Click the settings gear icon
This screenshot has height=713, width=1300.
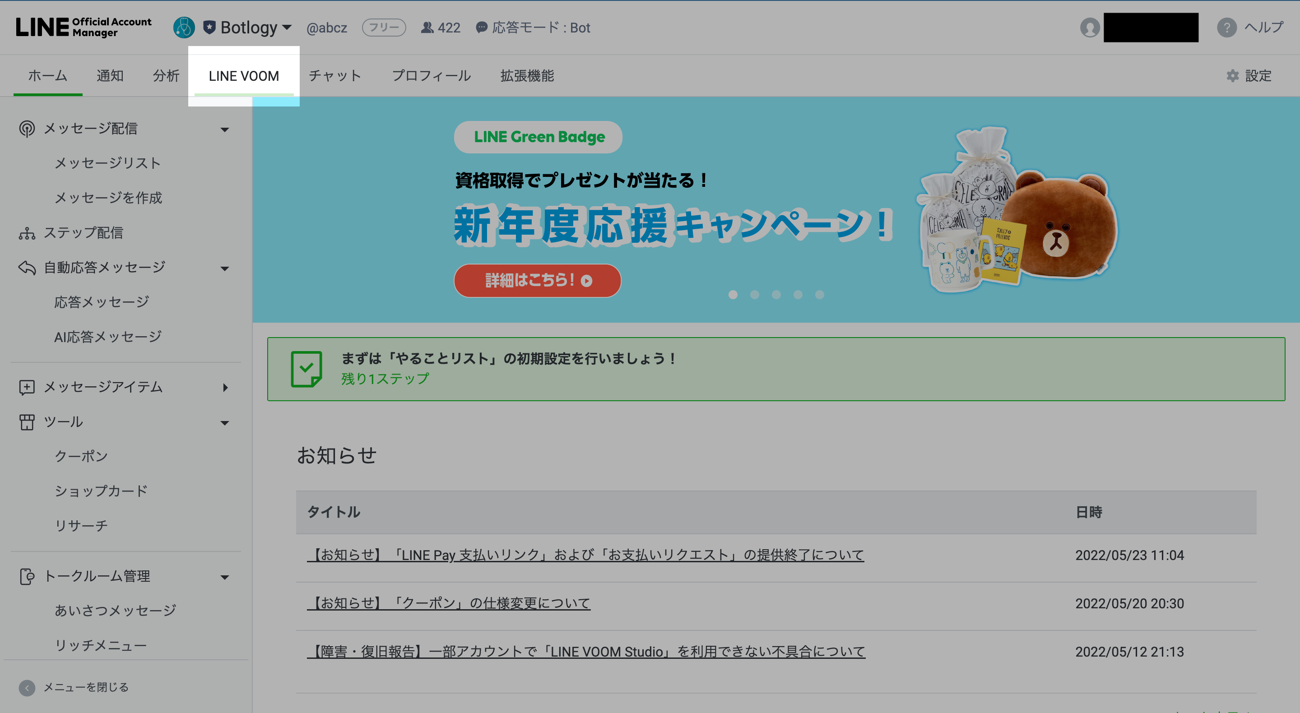pyautogui.click(x=1232, y=76)
